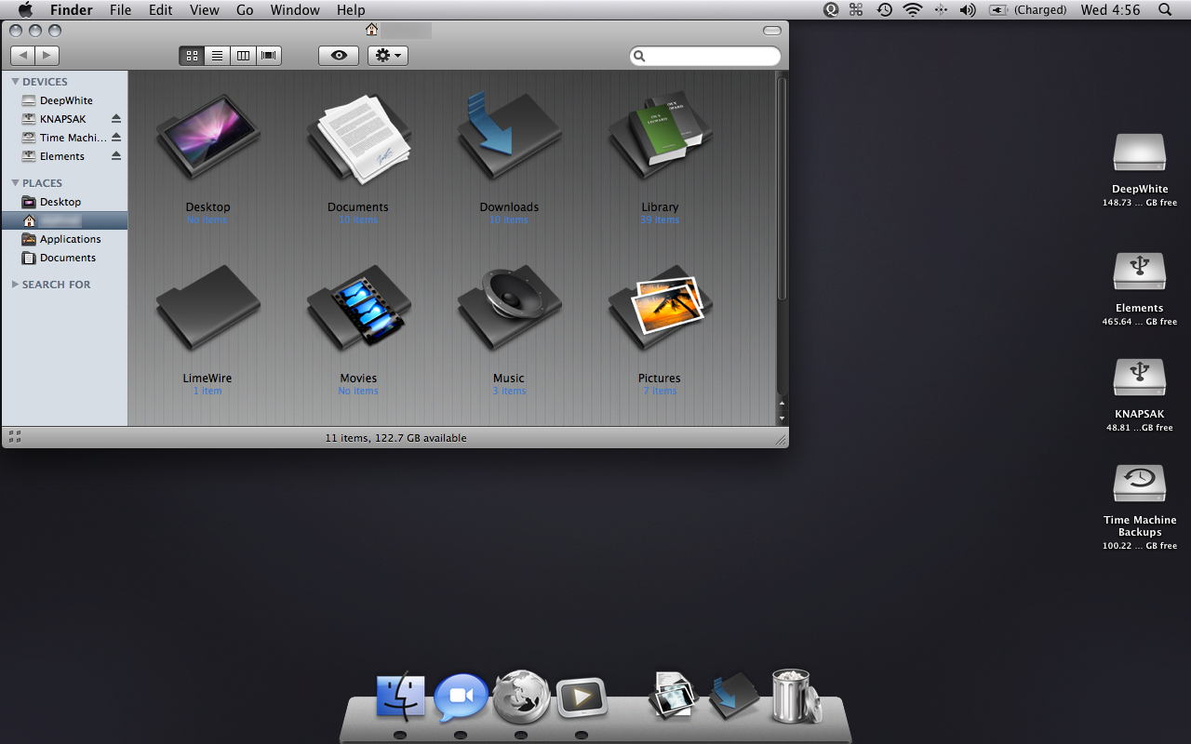
Task: Collapse the PLACES sidebar section
Action: tap(15, 183)
